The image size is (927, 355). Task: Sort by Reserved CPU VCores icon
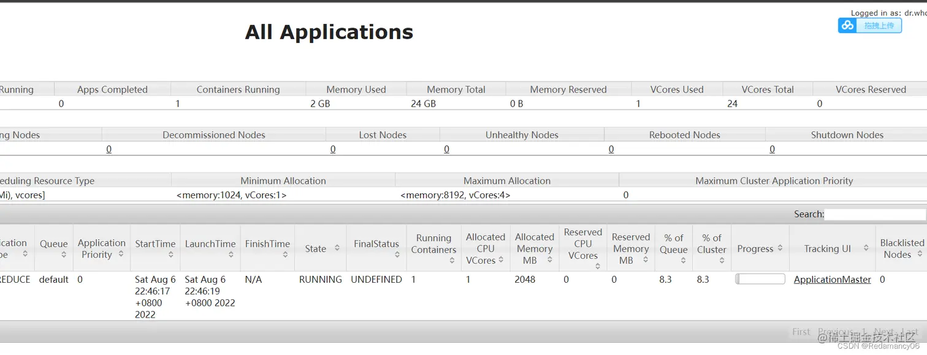[x=597, y=267]
